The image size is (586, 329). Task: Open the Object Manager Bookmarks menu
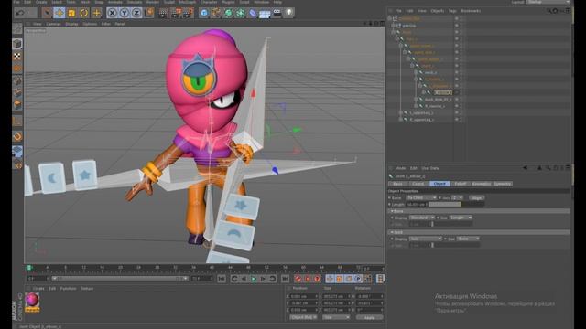tap(471, 11)
